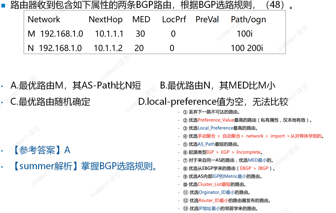This screenshot has width=336, height=213.
Task: Click the path value "100i" for route M
Action: point(245,34)
